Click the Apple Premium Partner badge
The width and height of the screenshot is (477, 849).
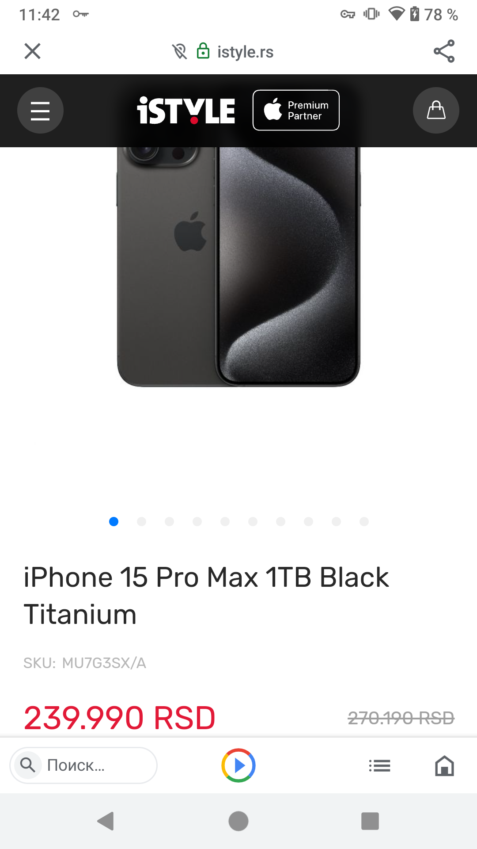tap(296, 111)
